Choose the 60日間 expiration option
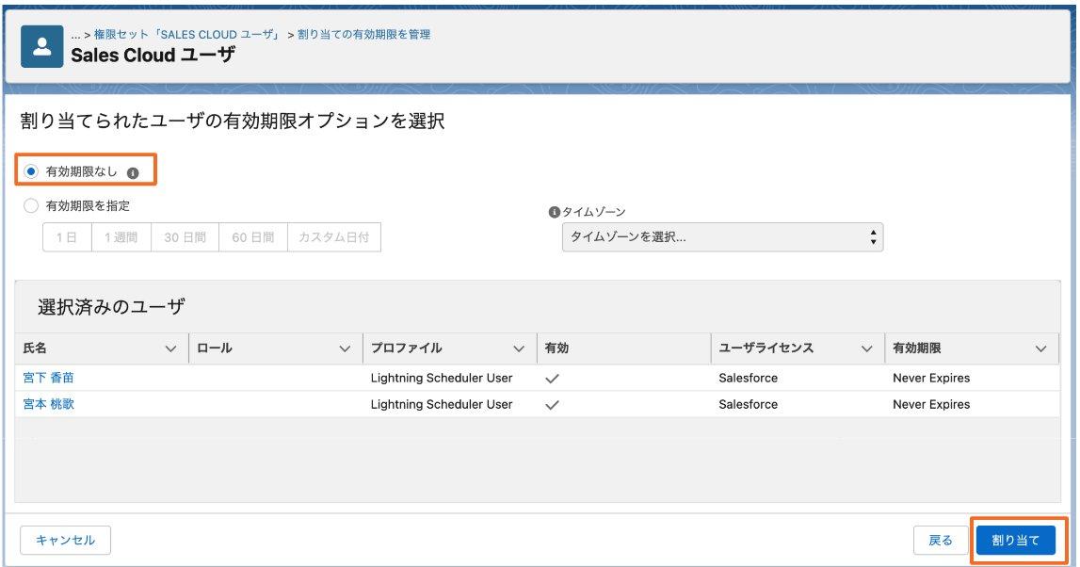The image size is (1080, 567). point(252,237)
